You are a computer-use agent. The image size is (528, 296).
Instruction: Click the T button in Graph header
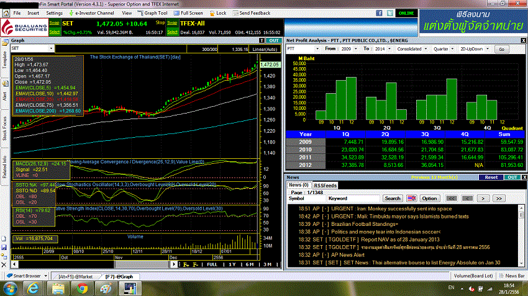coord(262,40)
